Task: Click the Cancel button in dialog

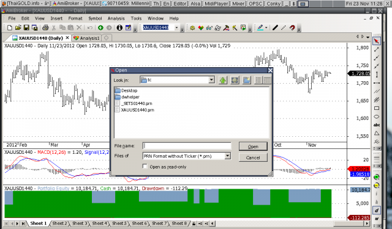Action: point(253,158)
